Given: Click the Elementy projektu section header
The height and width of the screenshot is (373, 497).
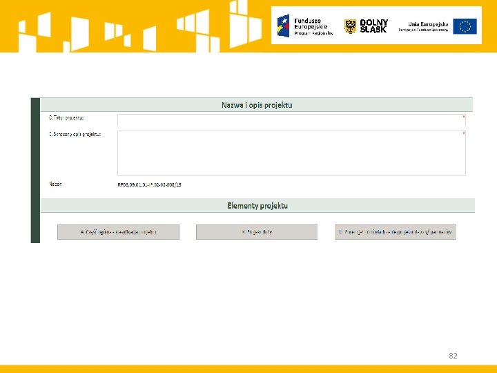Looking at the screenshot, I should pos(257,206).
